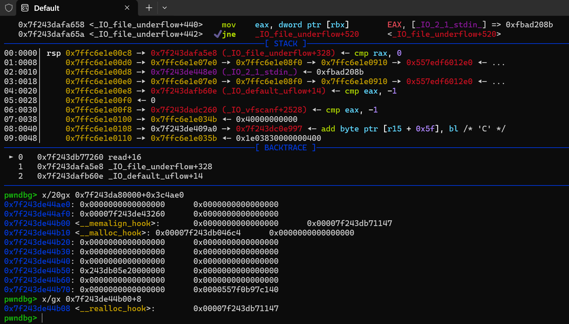Select the mov instruction mnemonic
Screen dimensions: 569x324
coord(229,25)
